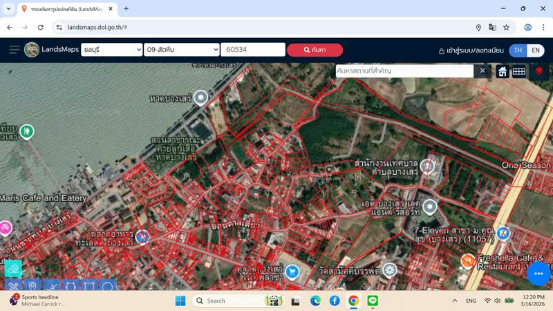Select the circle drawing tool
This screenshot has width=553, height=311.
point(108,286)
